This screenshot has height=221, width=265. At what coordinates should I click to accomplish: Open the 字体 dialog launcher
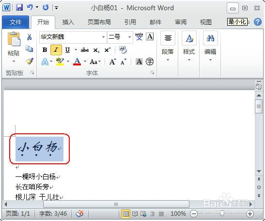[152, 73]
